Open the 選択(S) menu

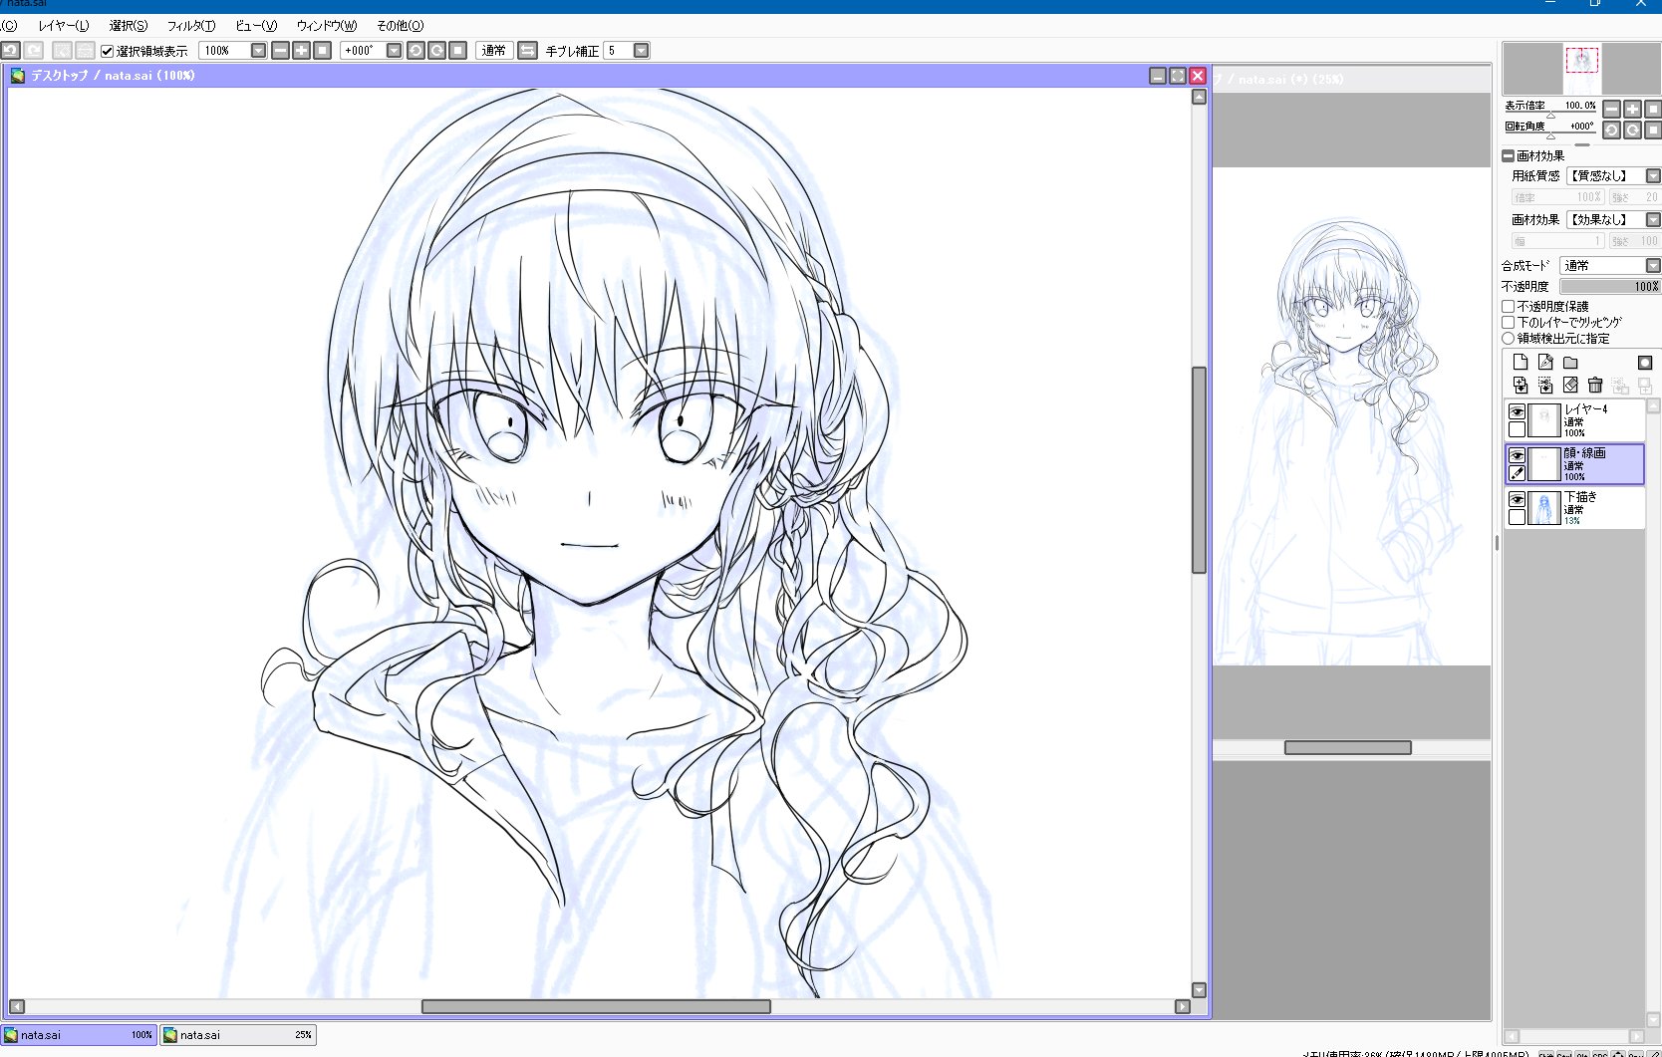click(x=129, y=26)
